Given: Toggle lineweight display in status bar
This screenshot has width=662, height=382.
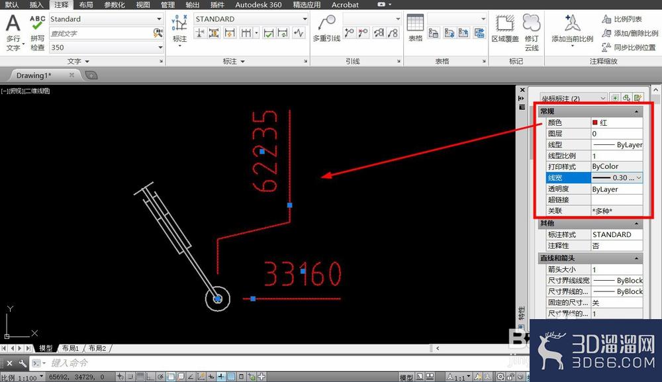Looking at the screenshot, I should click(x=221, y=377).
